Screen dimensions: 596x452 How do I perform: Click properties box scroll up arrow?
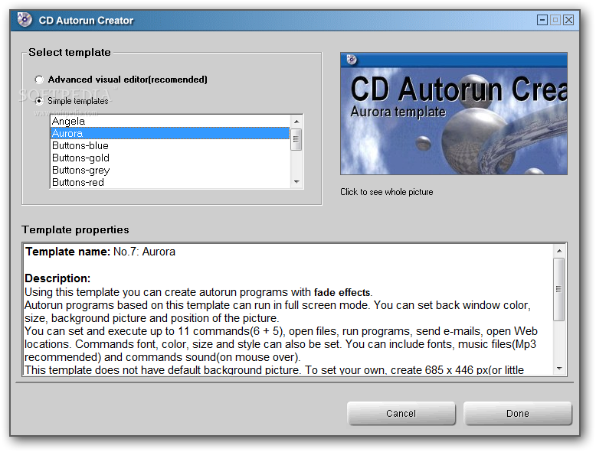[559, 251]
